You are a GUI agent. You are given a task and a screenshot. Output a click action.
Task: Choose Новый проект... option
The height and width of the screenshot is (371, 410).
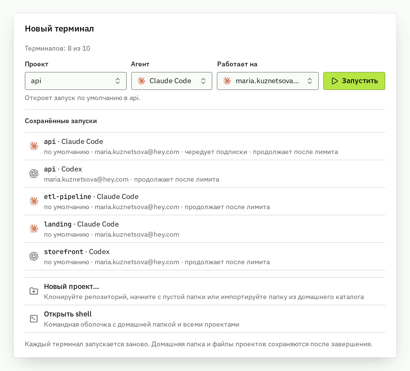pos(205,291)
